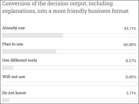Select the Already use label

pyautogui.click(x=14, y=28)
